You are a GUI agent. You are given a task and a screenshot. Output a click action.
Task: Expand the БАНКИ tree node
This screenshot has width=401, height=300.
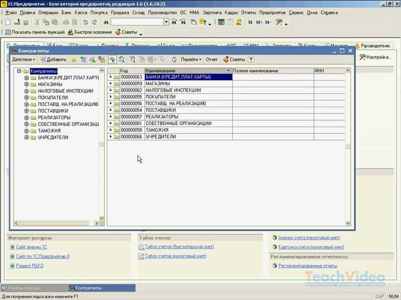(26, 77)
